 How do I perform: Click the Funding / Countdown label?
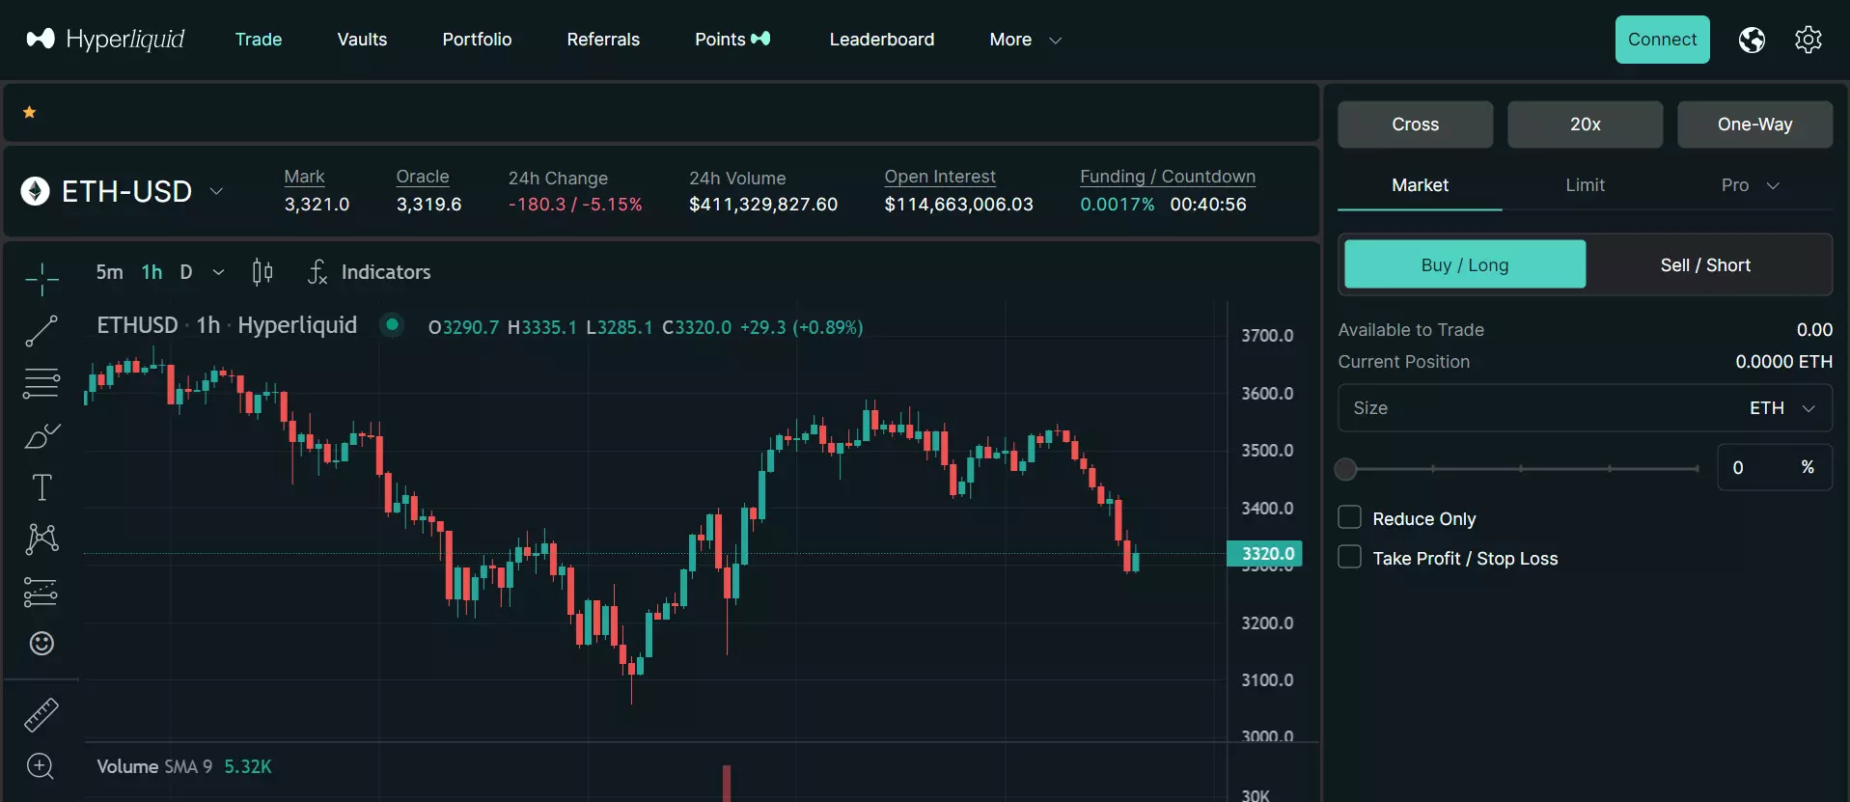pyautogui.click(x=1168, y=177)
